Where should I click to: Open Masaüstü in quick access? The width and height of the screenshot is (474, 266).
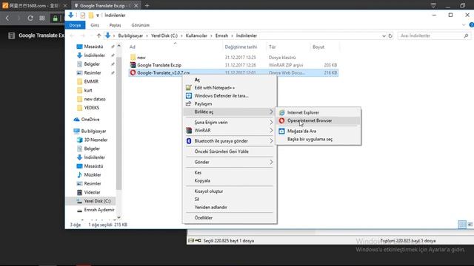tap(93, 47)
